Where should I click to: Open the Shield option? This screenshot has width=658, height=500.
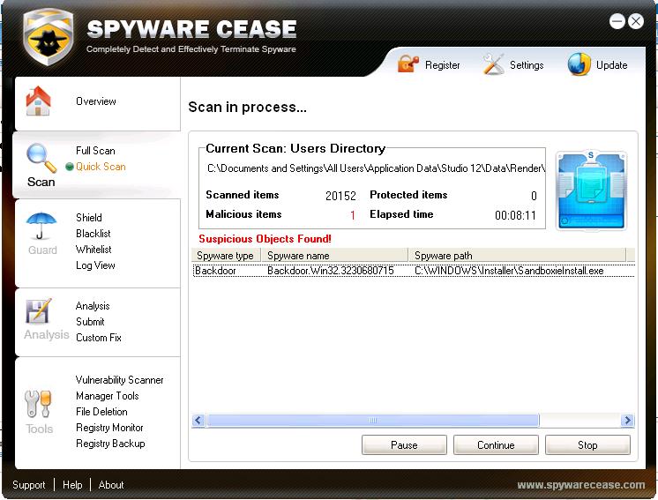coord(88,217)
